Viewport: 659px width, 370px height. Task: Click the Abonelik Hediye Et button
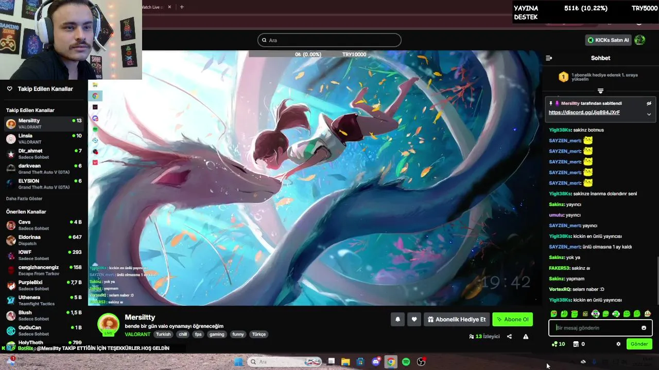pyautogui.click(x=457, y=319)
